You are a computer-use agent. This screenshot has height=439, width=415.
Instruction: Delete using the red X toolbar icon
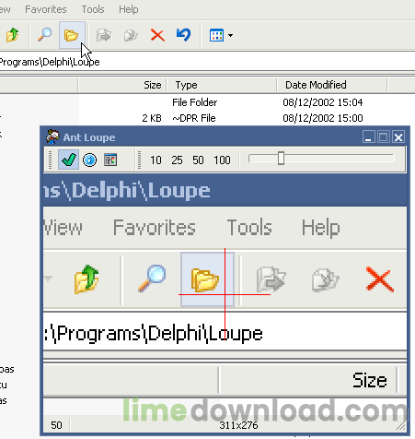(x=157, y=35)
